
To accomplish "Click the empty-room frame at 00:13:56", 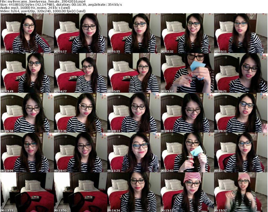I will (x=80, y=192).
